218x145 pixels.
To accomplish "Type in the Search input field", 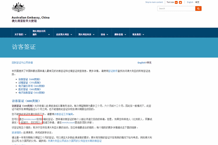I will click(176, 9).
